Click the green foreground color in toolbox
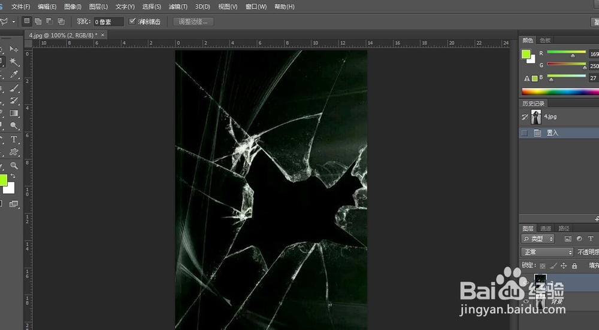The image size is (599, 330). (x=2, y=180)
